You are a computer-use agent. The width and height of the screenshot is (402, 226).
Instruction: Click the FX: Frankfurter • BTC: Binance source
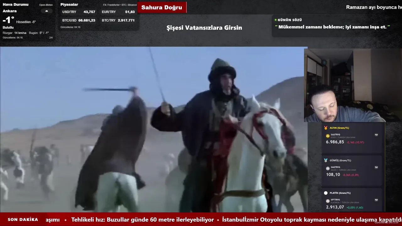pos(120,5)
